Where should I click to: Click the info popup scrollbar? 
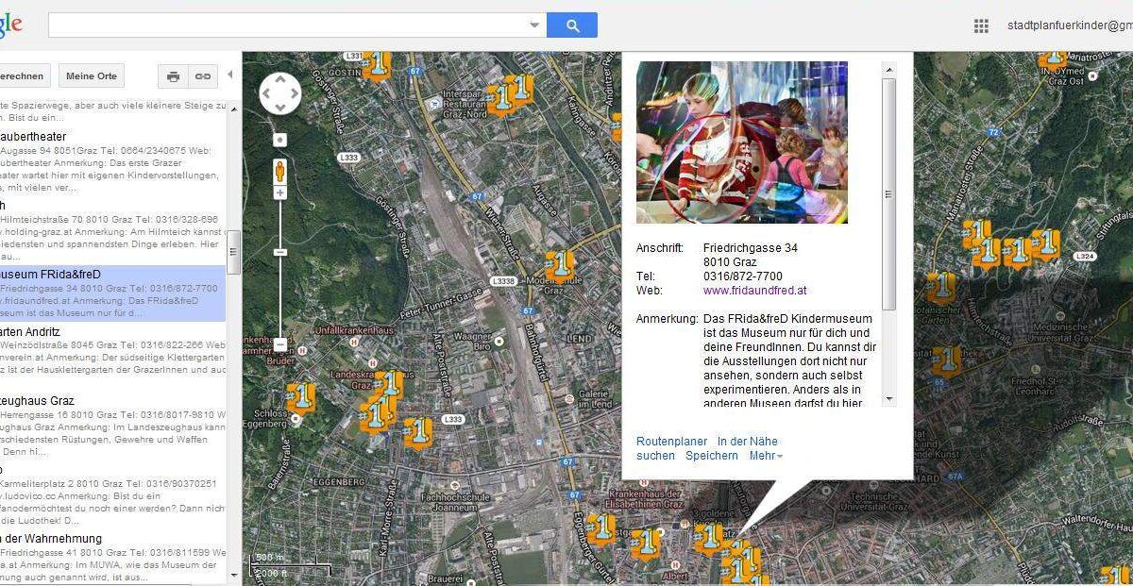coord(888,193)
